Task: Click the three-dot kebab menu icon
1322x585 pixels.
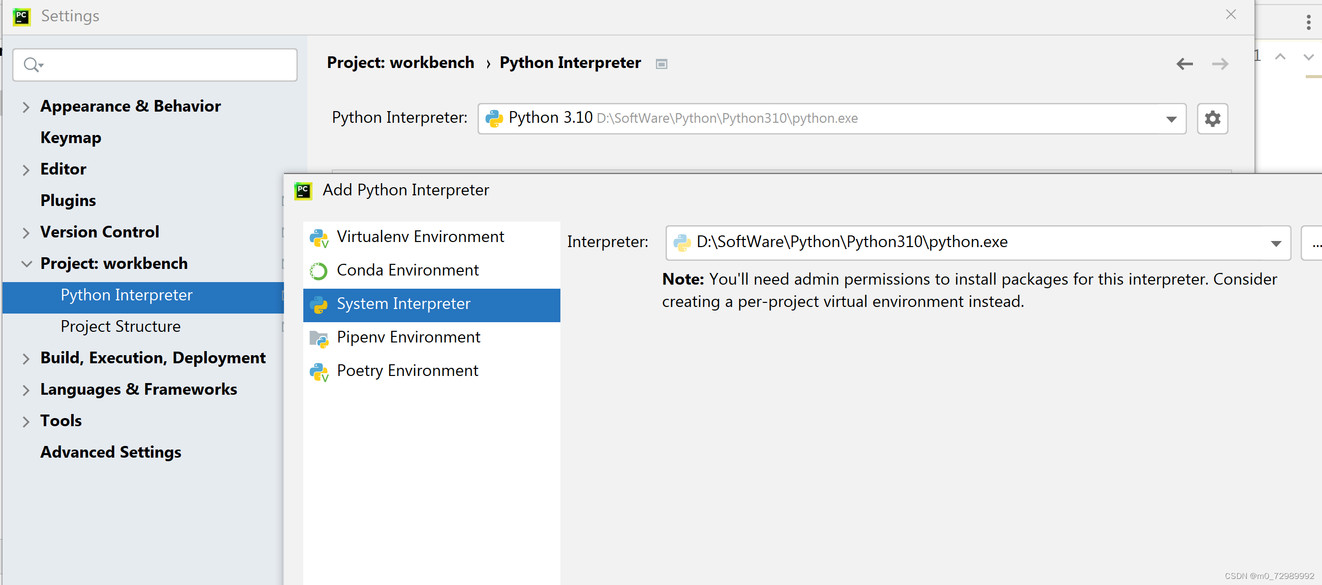Action: pos(1308,22)
